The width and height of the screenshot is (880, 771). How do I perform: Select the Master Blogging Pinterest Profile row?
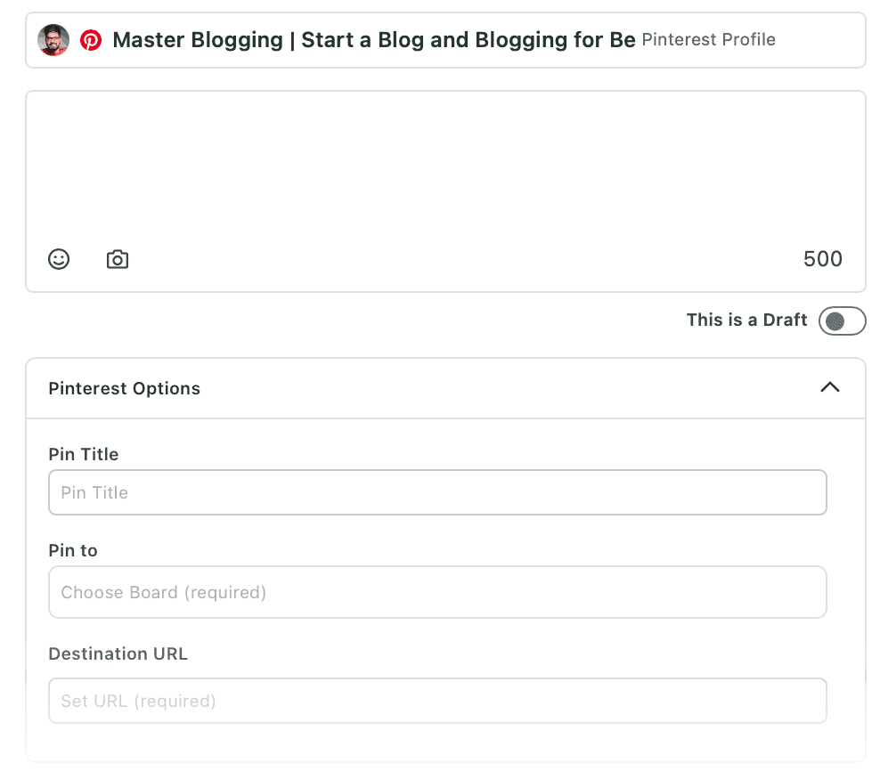click(445, 40)
